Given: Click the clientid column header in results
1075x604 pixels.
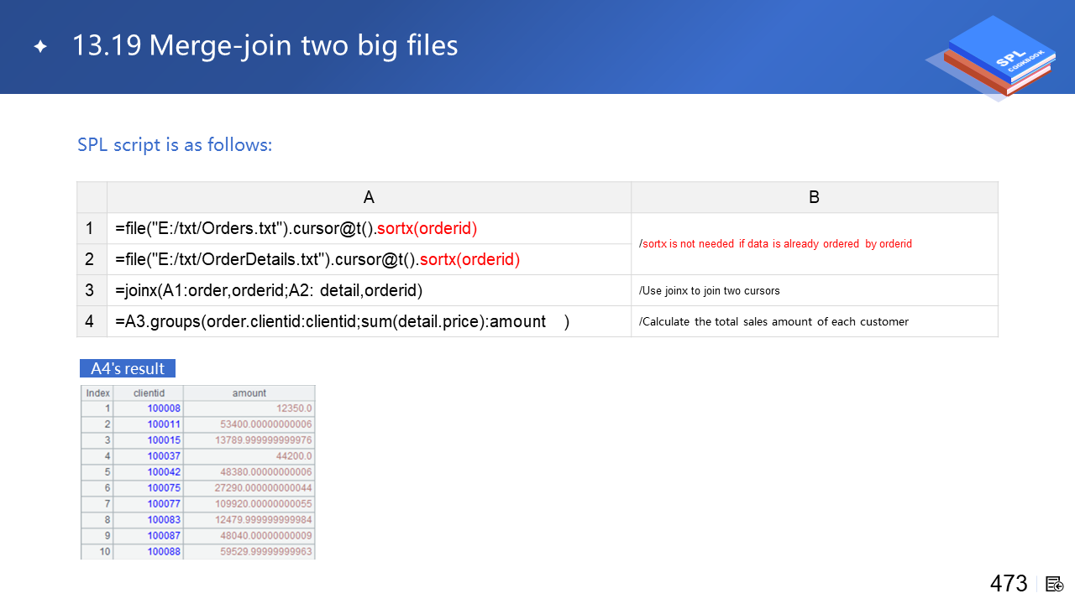Looking at the screenshot, I should pos(149,393).
